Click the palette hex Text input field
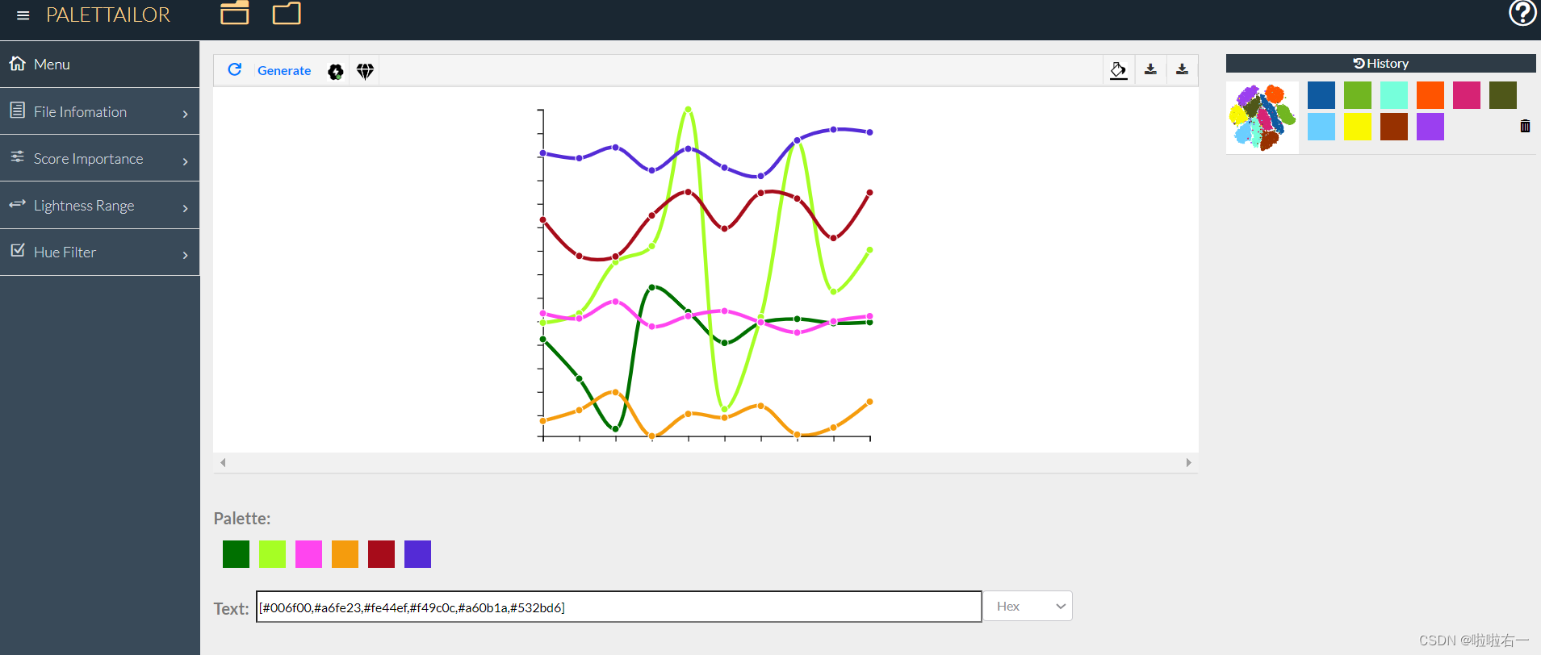The image size is (1541, 655). [x=618, y=607]
